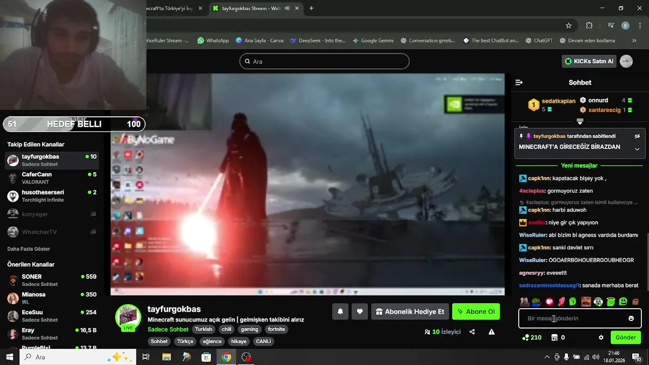Viewport: 649px width, 365px height.
Task: Open Ana Sayfa - Canva bookmark
Action: click(260, 41)
